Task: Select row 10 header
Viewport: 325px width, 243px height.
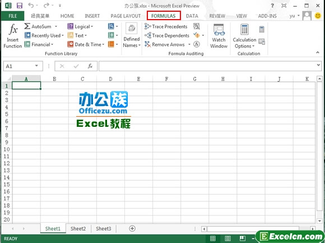Action: [x=7, y=149]
